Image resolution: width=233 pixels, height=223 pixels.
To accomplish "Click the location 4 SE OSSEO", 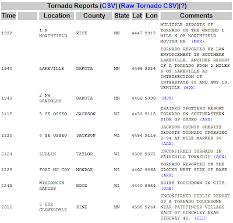I will coord(53,136).
